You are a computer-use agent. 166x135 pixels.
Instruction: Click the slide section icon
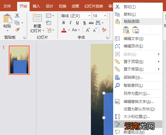(x=49, y=30)
